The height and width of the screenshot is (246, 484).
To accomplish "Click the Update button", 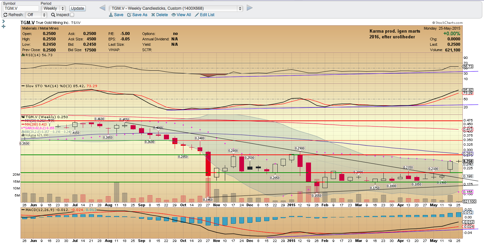I will coord(77,8).
